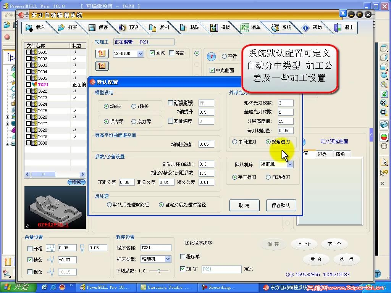
Task: Click the 取消 (Cancel) button
Action: point(244,205)
